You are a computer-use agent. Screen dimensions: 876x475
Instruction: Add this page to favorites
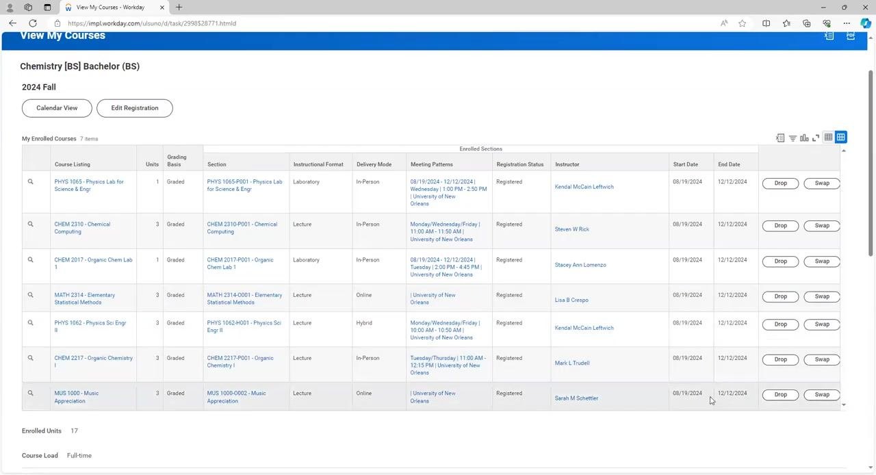click(742, 23)
